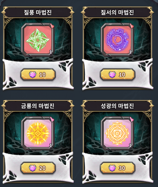
Task: Purchase 성광의 마법진 for 30 gems
Action: click(x=118, y=168)
